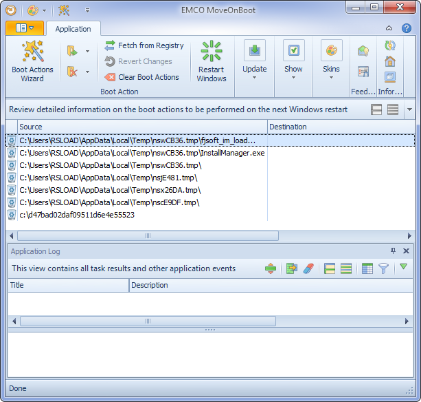The height and width of the screenshot is (402, 421).
Task: Click boot actions list scroll left arrow
Action: [11, 236]
